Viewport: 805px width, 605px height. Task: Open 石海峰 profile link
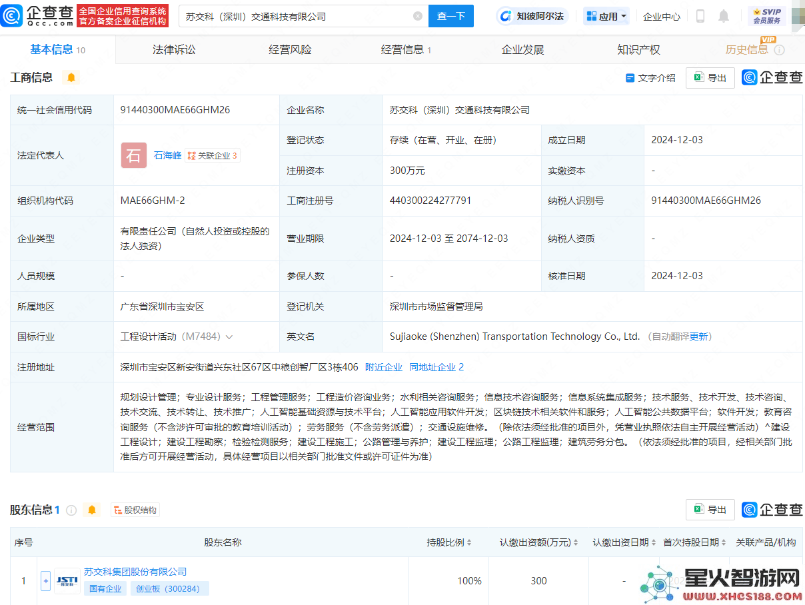(x=167, y=155)
